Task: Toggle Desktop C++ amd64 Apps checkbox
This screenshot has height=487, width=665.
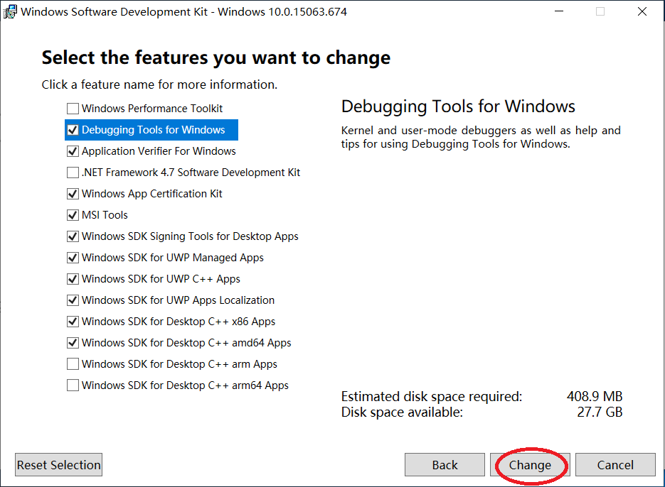Action: click(73, 343)
